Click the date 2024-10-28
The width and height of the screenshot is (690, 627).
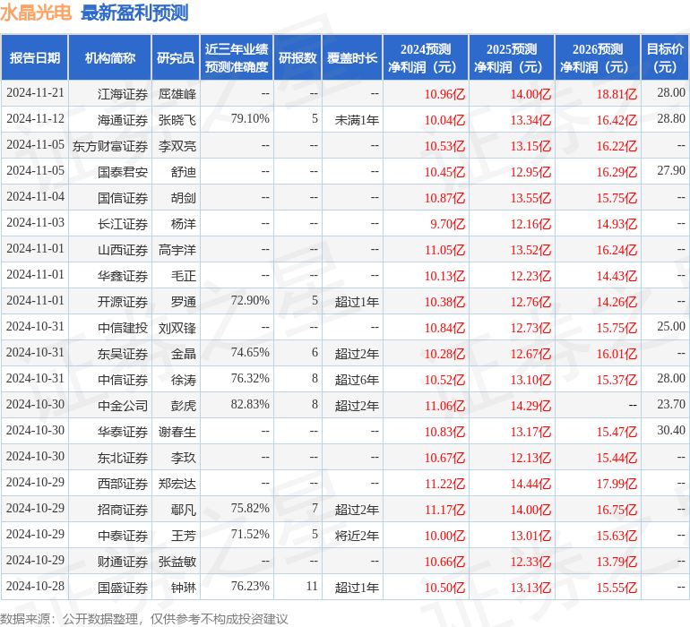tap(35, 586)
